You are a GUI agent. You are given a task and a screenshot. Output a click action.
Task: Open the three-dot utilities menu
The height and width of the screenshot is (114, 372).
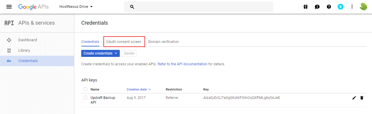point(352,7)
